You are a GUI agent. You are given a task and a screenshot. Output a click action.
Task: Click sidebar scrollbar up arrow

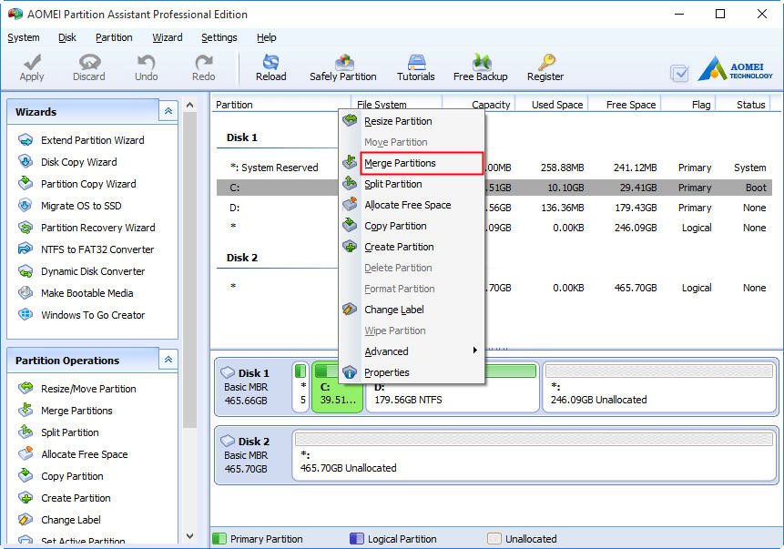pyautogui.click(x=190, y=105)
